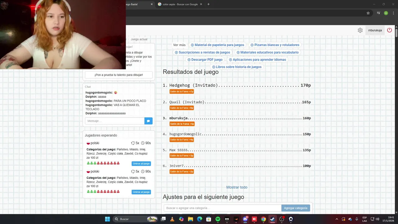Viewport: 398px width, 224px height.
Task: Close the Juego Basta tab
Action: [x=152, y=4]
